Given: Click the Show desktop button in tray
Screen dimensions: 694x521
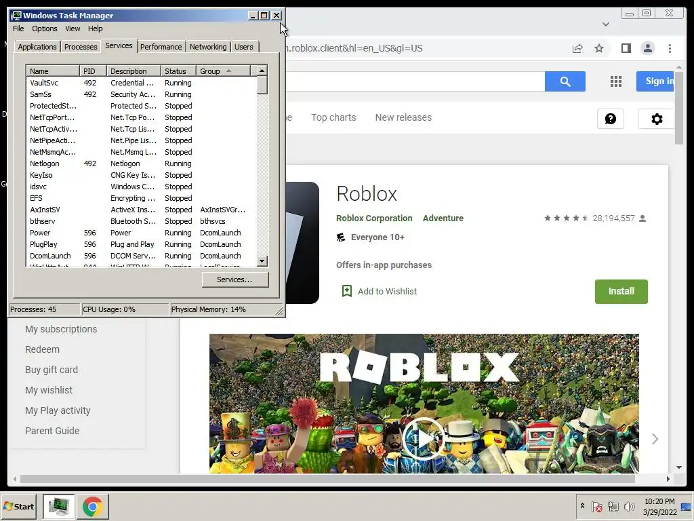Looking at the screenshot, I should (x=687, y=506).
